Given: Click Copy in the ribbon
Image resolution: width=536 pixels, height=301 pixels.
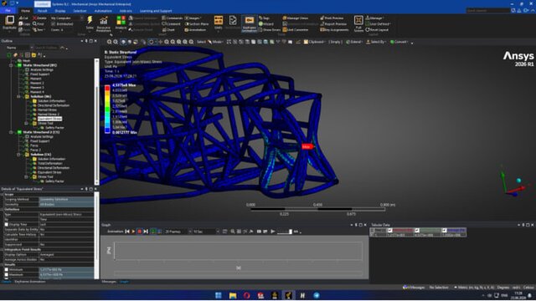Looking at the screenshot, I should [24, 24].
